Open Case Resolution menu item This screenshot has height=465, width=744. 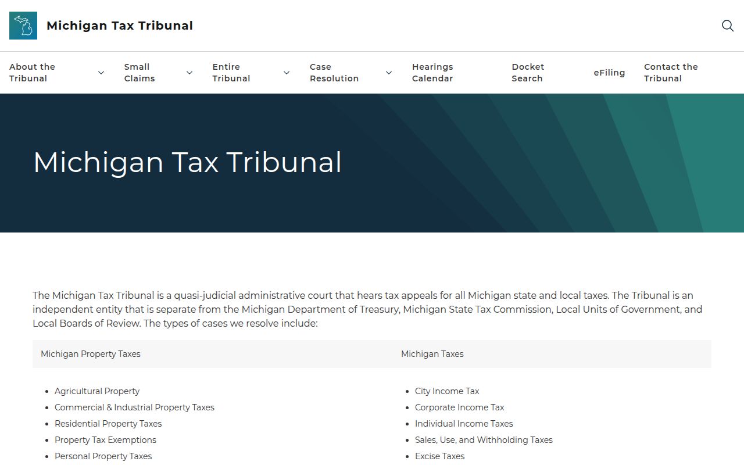[x=334, y=73]
